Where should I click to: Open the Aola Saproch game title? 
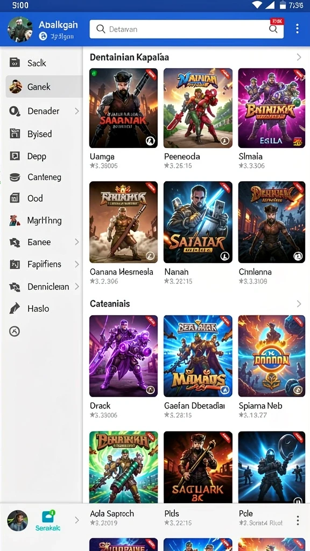coord(112,513)
